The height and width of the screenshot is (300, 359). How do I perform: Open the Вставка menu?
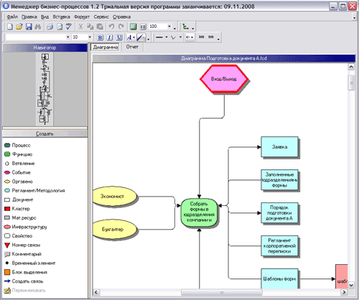[x=61, y=17]
